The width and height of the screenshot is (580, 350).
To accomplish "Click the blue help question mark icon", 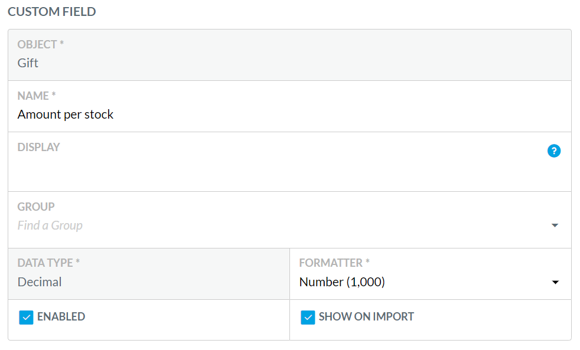I will tap(554, 151).
